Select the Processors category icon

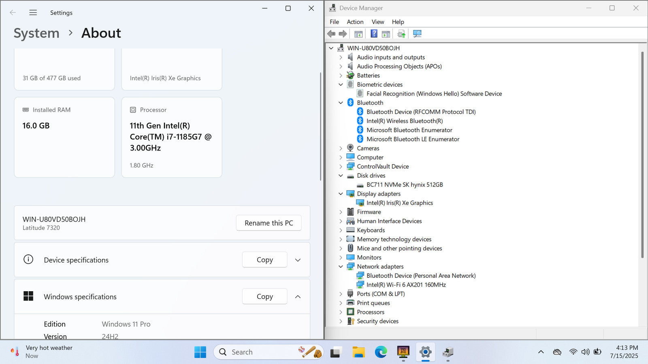(x=350, y=312)
